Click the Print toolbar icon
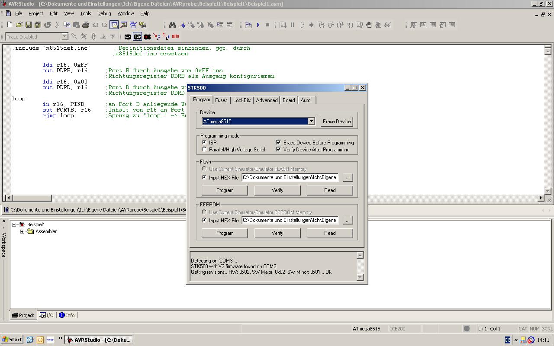 pyautogui.click(x=86, y=25)
